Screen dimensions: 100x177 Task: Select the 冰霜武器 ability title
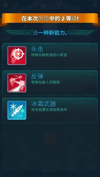(x=43, y=104)
